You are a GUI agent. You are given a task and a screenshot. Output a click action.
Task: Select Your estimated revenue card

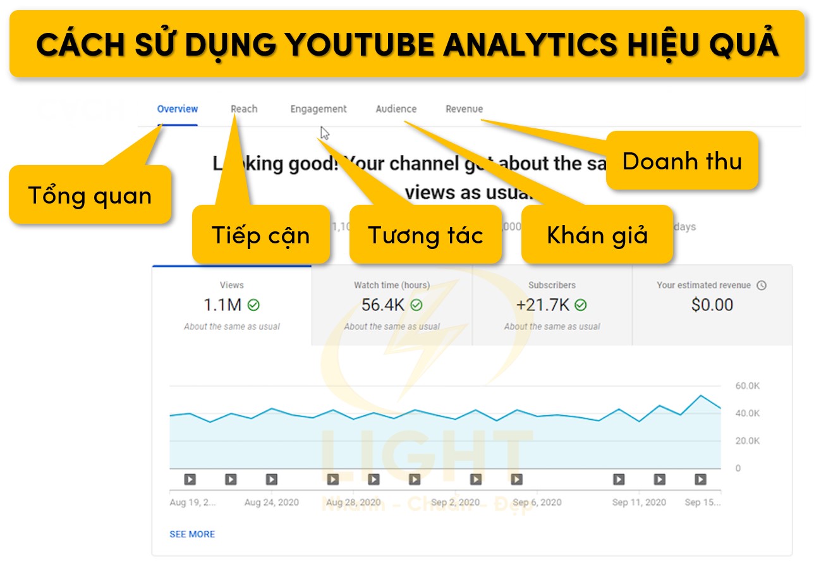712,305
